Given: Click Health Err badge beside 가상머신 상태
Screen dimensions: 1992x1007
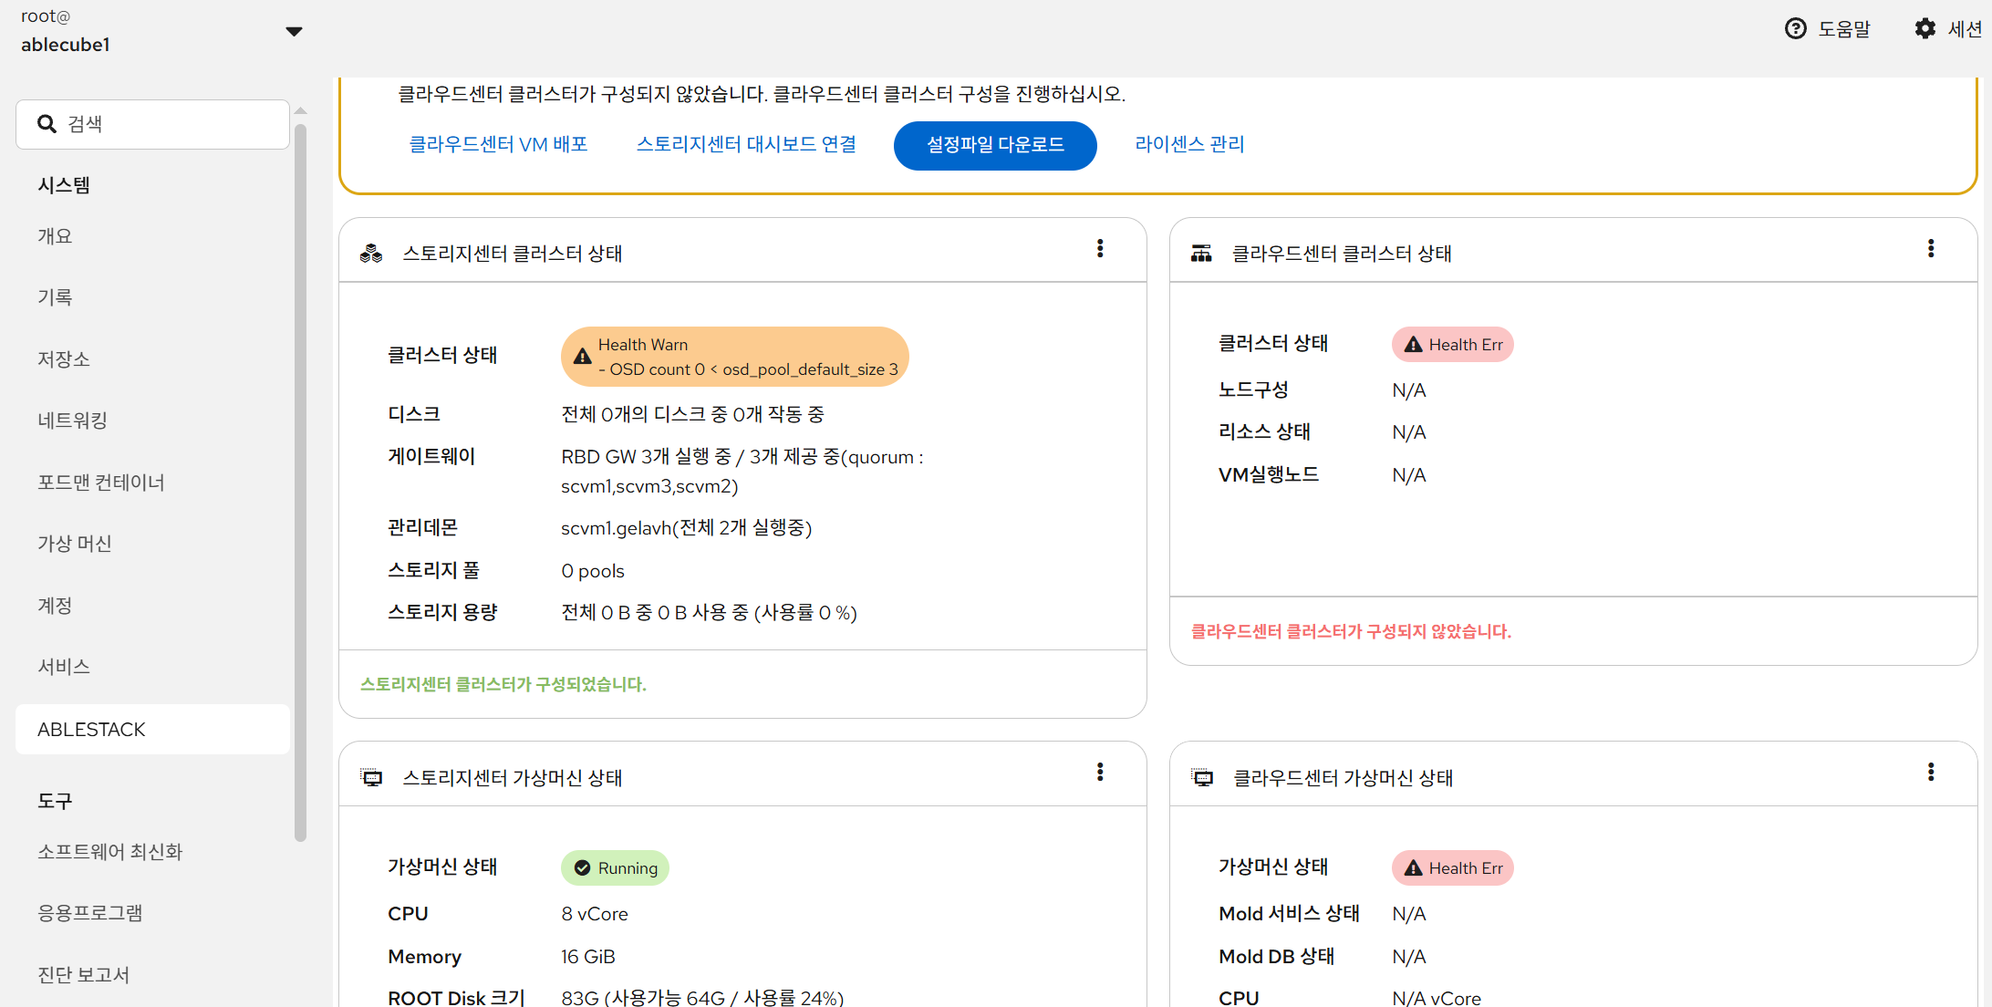Looking at the screenshot, I should (x=1453, y=868).
